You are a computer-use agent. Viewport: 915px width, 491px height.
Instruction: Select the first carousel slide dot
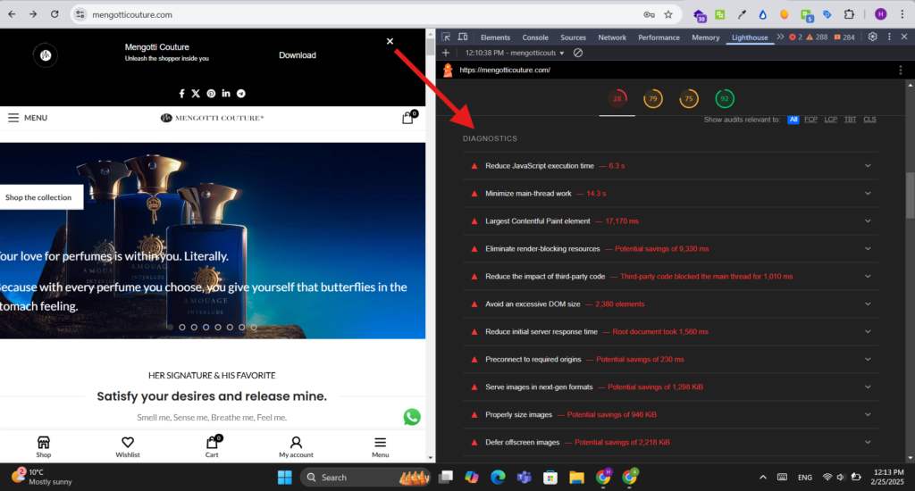click(x=170, y=327)
